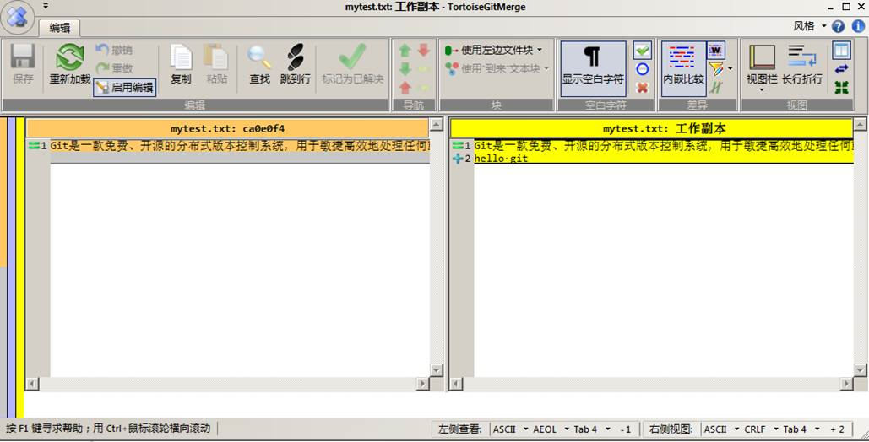Toggle the 启用编辑 enable editing button
Screen dimensions: 869x442
125,87
